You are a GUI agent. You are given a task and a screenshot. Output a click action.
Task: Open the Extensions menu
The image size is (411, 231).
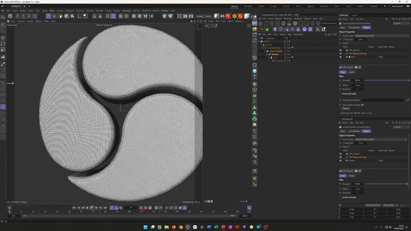[x=127, y=11]
